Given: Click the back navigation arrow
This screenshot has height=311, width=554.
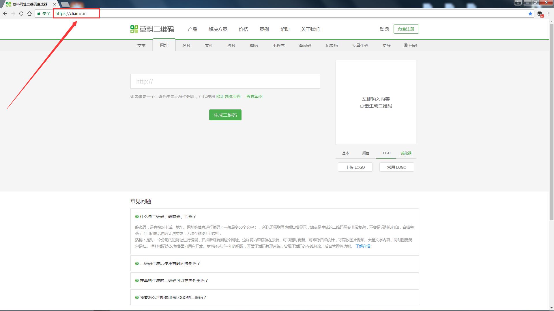Looking at the screenshot, I should pyautogui.click(x=5, y=13).
